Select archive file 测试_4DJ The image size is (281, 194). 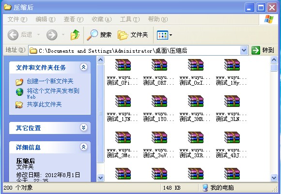232,145
